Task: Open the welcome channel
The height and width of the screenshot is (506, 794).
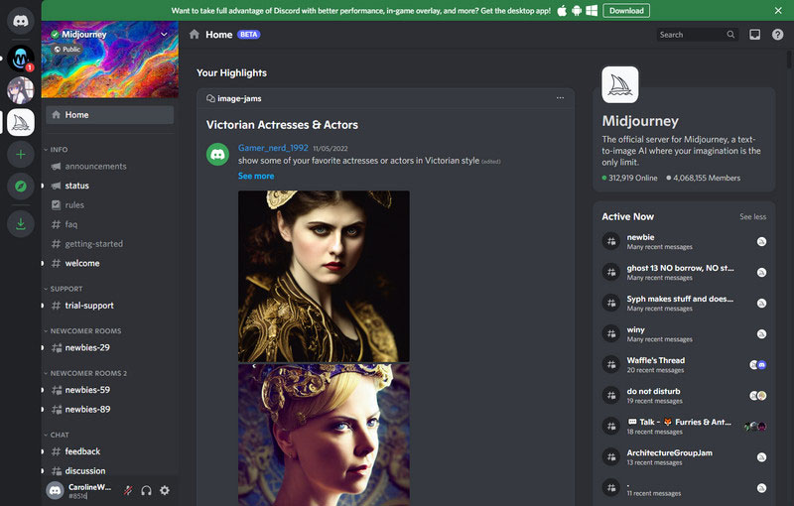Action: (109, 263)
